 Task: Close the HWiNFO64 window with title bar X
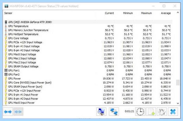(175, 6)
